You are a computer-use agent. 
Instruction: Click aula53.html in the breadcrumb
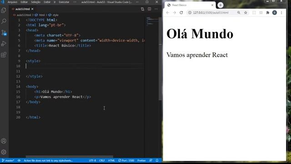click(x=24, y=15)
